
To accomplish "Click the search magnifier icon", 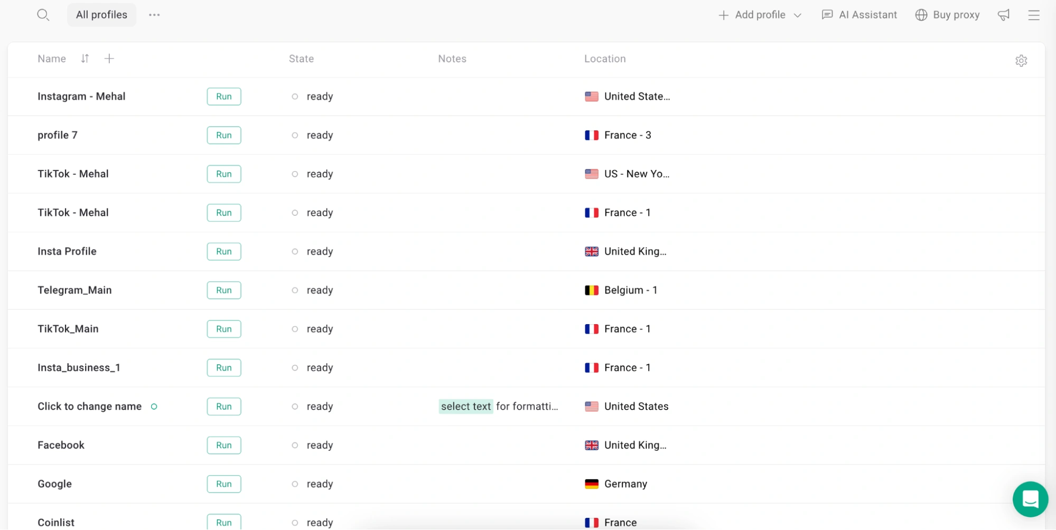I will (x=43, y=15).
